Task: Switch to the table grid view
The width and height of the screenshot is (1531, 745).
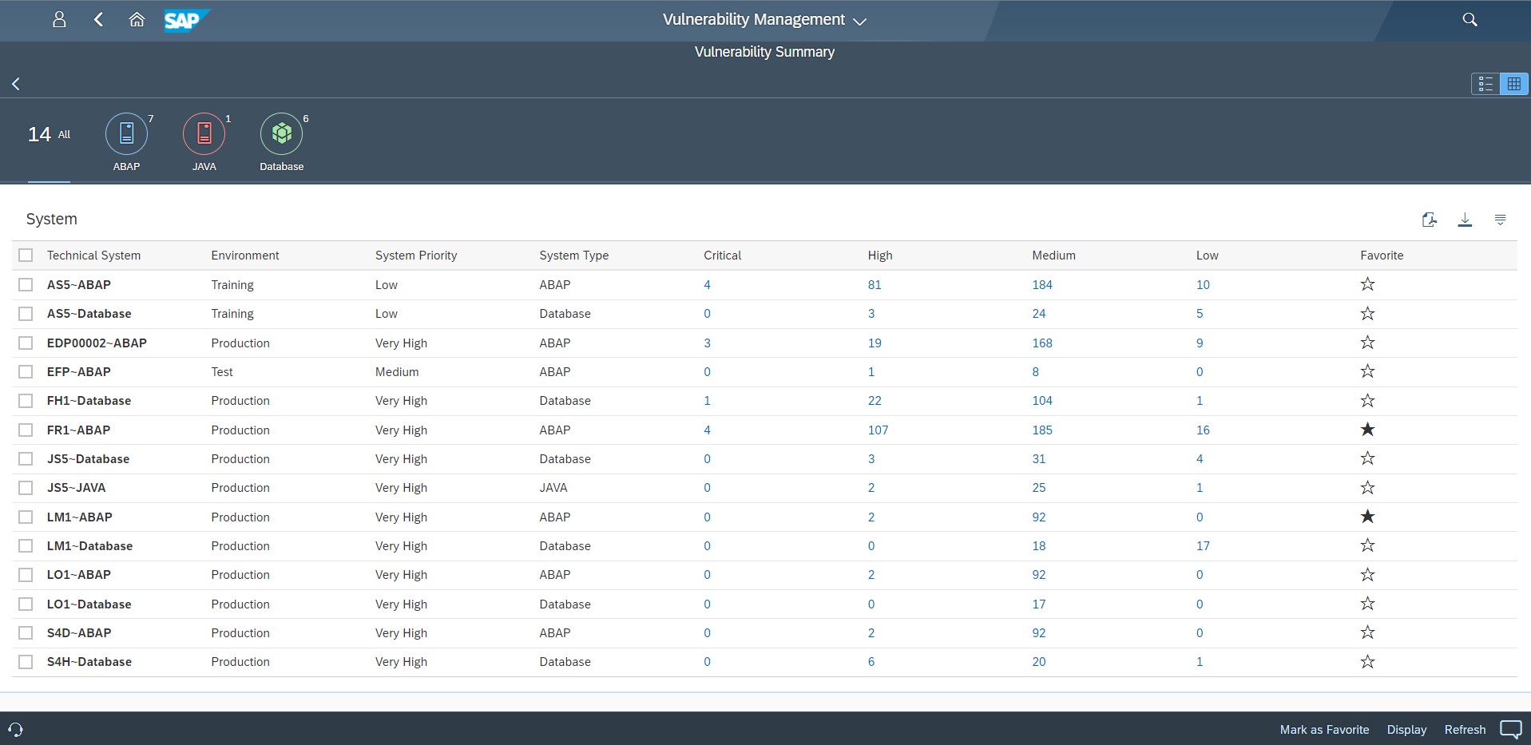Action: click(1513, 84)
